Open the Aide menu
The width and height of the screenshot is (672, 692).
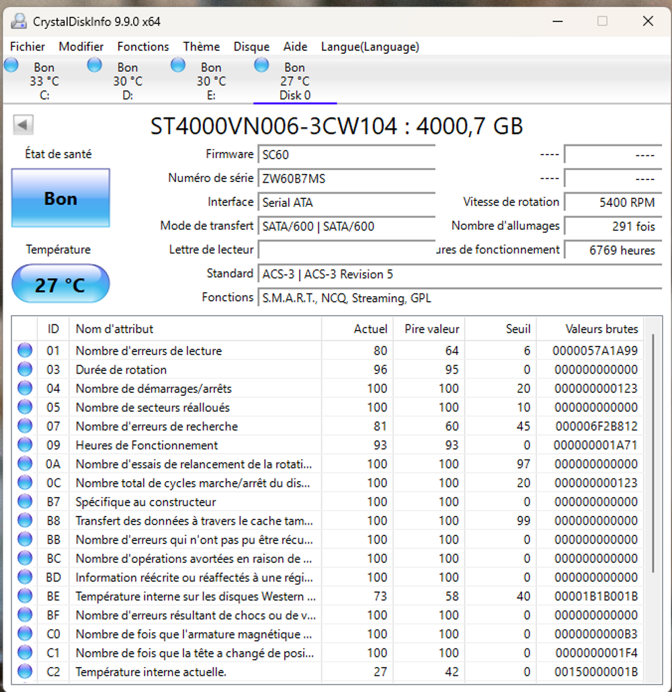coord(296,47)
